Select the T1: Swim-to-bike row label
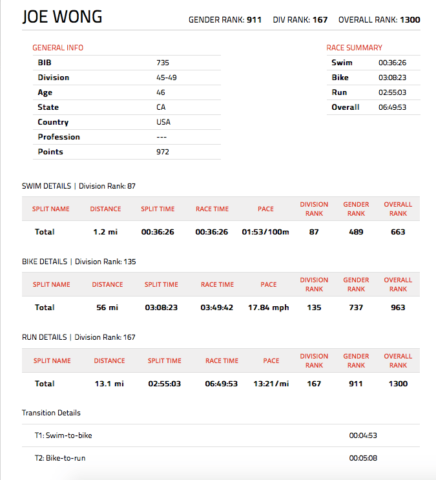Viewport: 436px width, 480px height. tap(63, 435)
